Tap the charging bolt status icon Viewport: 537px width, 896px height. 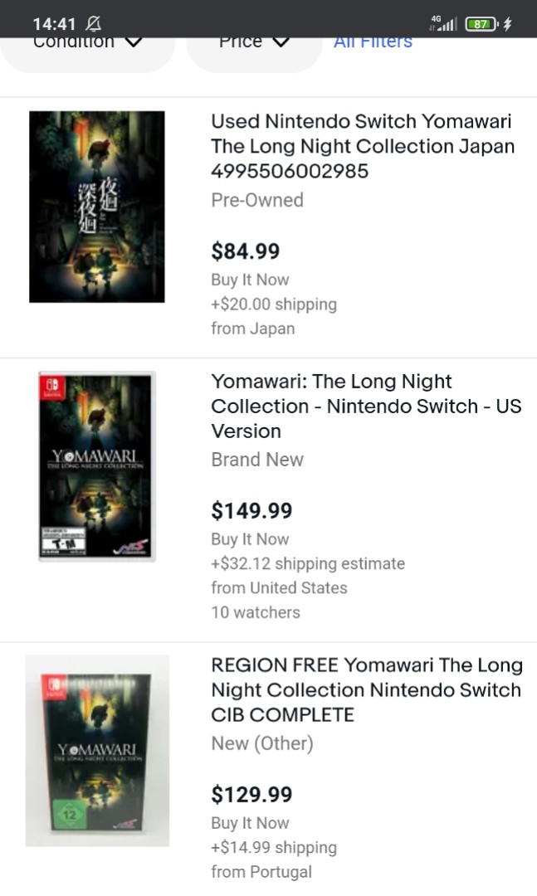[x=505, y=23]
